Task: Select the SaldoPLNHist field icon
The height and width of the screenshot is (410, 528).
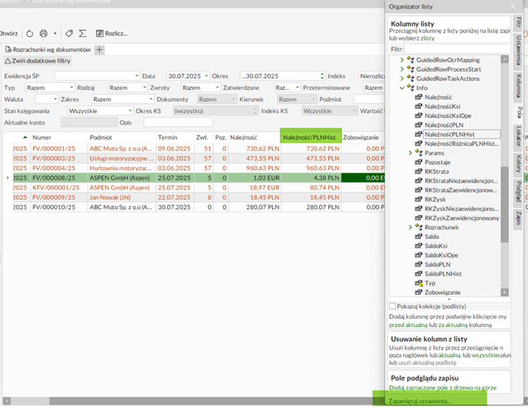Action: coord(418,274)
